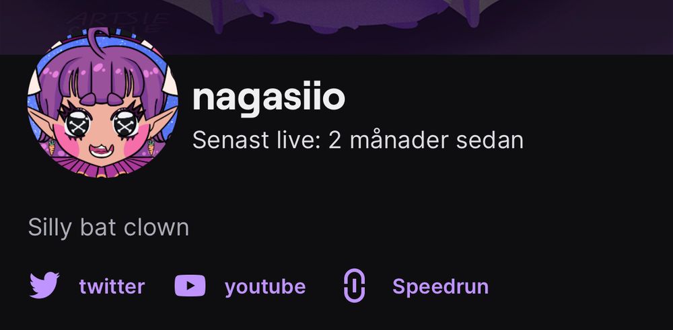Open the youtube text link
Screen dimensions: 673x330
pyautogui.click(x=265, y=286)
